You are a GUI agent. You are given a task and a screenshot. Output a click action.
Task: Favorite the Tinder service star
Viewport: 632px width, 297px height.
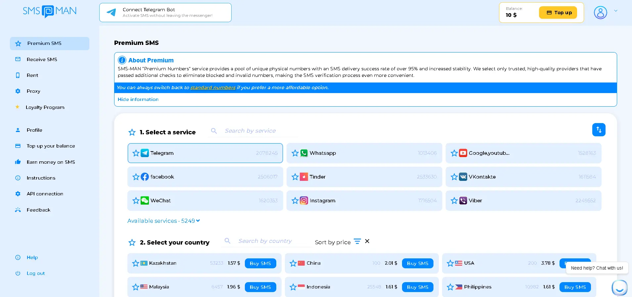point(295,177)
